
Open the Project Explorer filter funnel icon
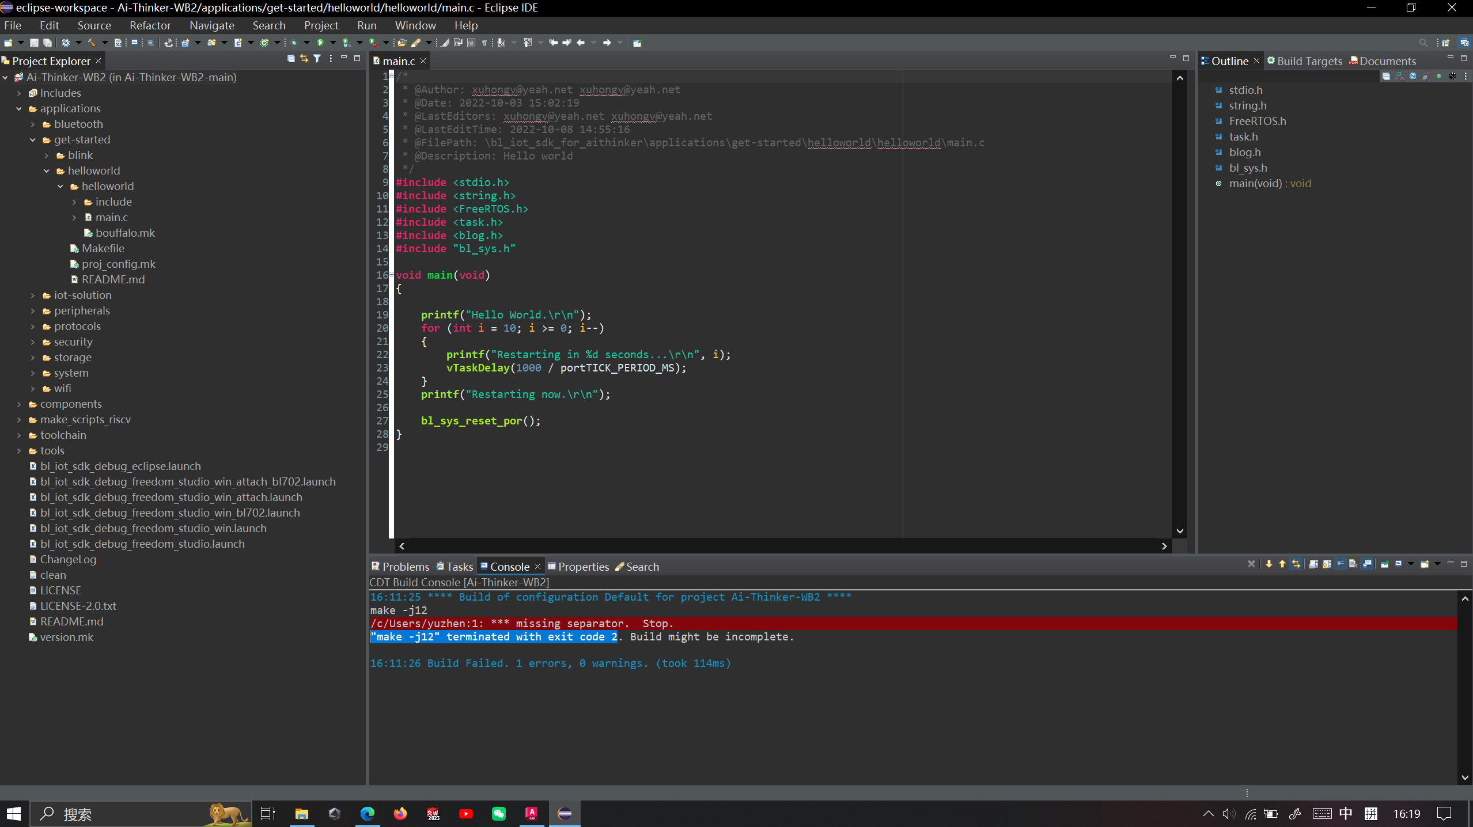[317, 59]
